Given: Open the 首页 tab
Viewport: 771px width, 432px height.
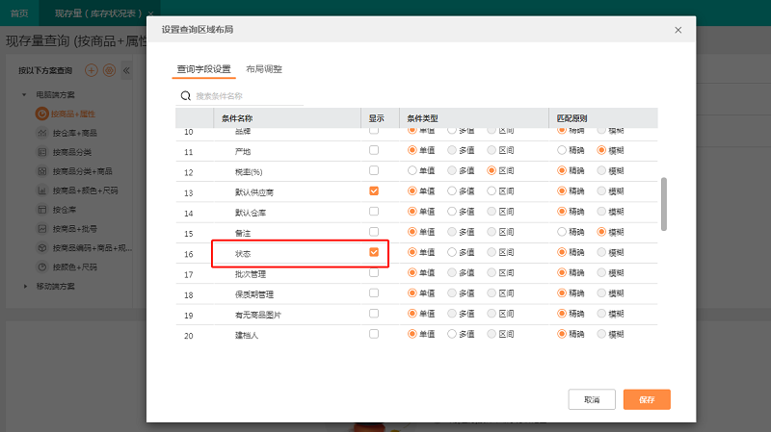Looking at the screenshot, I should pos(19,13).
